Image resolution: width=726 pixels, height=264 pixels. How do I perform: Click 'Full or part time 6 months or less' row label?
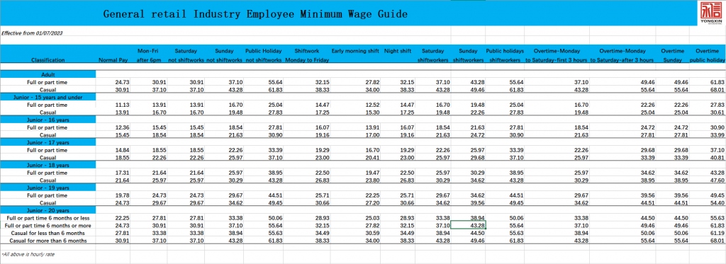[x=48, y=217]
